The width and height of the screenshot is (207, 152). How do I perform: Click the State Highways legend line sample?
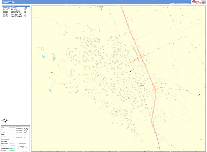coord(12,144)
